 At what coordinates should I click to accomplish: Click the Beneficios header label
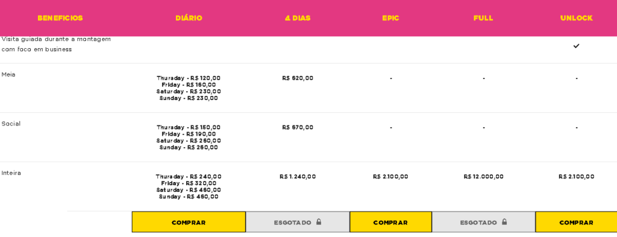tap(60, 18)
